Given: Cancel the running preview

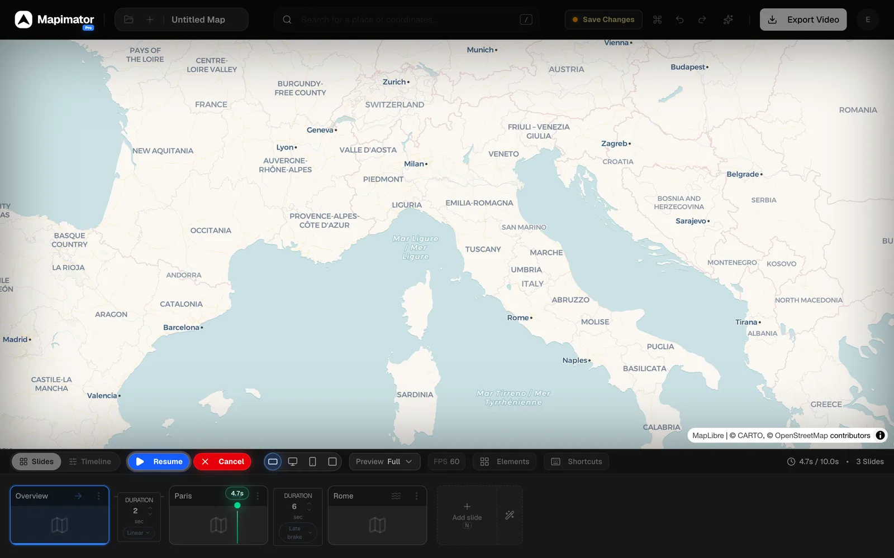Looking at the screenshot, I should pyautogui.click(x=222, y=461).
